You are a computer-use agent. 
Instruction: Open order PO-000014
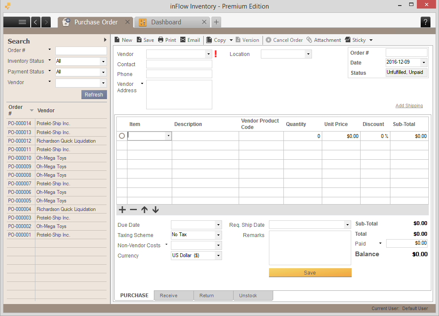pos(57,123)
